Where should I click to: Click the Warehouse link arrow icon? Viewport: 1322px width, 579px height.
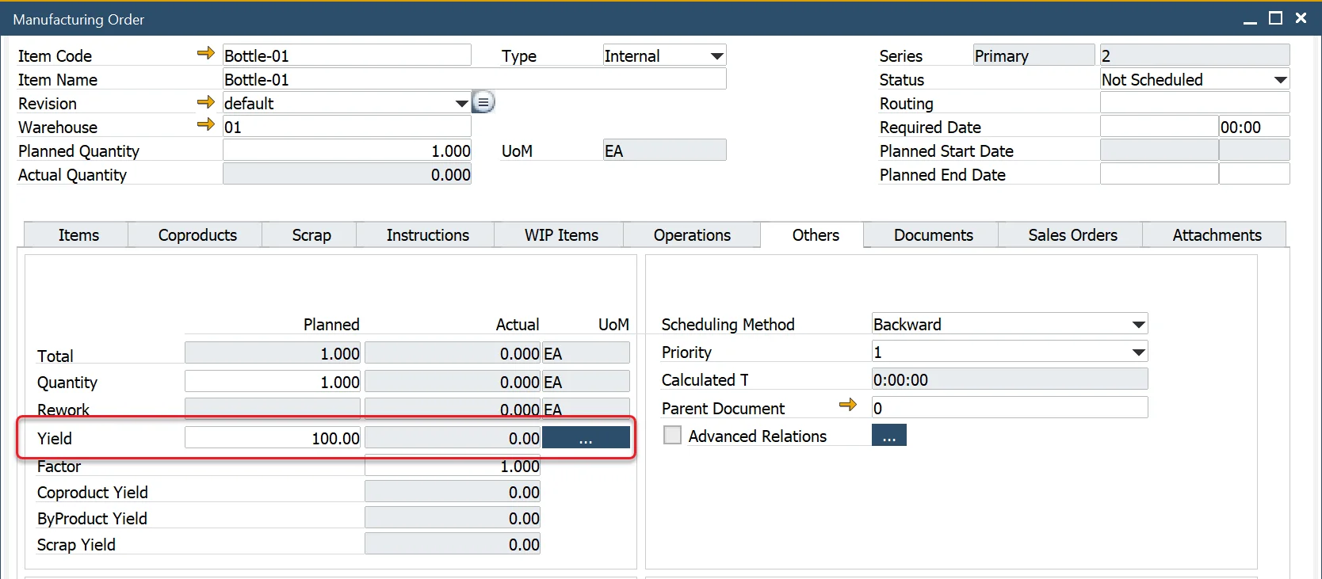click(205, 125)
